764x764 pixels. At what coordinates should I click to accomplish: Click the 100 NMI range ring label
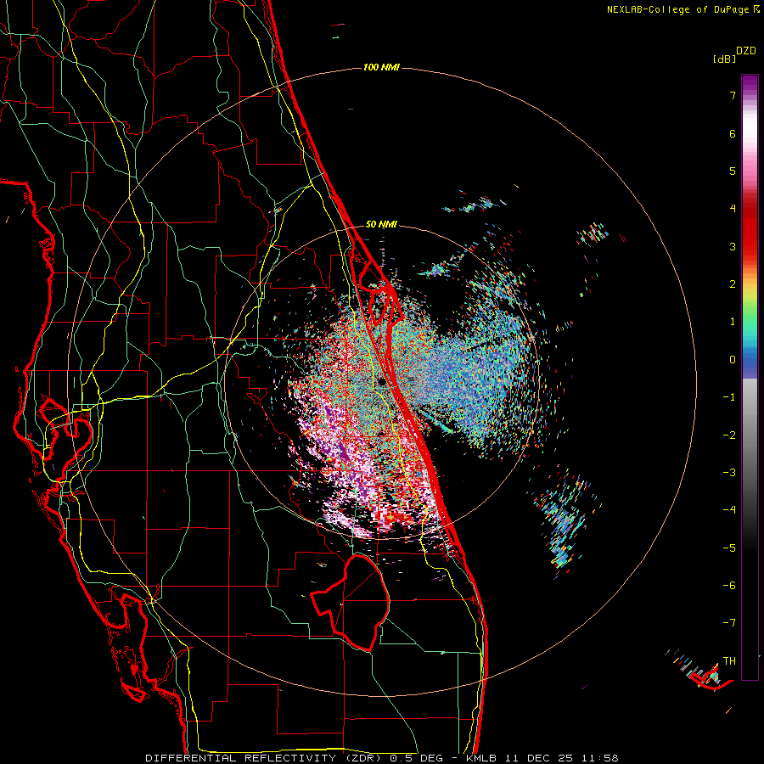(381, 67)
